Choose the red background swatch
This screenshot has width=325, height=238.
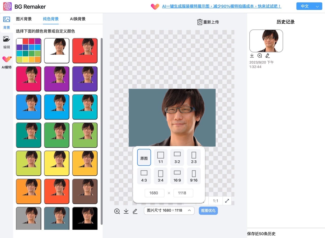[x=85, y=50]
